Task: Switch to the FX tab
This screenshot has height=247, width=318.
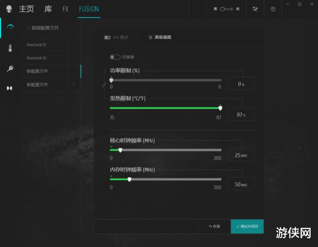Action: [x=66, y=9]
